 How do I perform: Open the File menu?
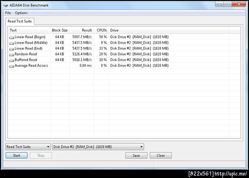pyautogui.click(x=8, y=13)
